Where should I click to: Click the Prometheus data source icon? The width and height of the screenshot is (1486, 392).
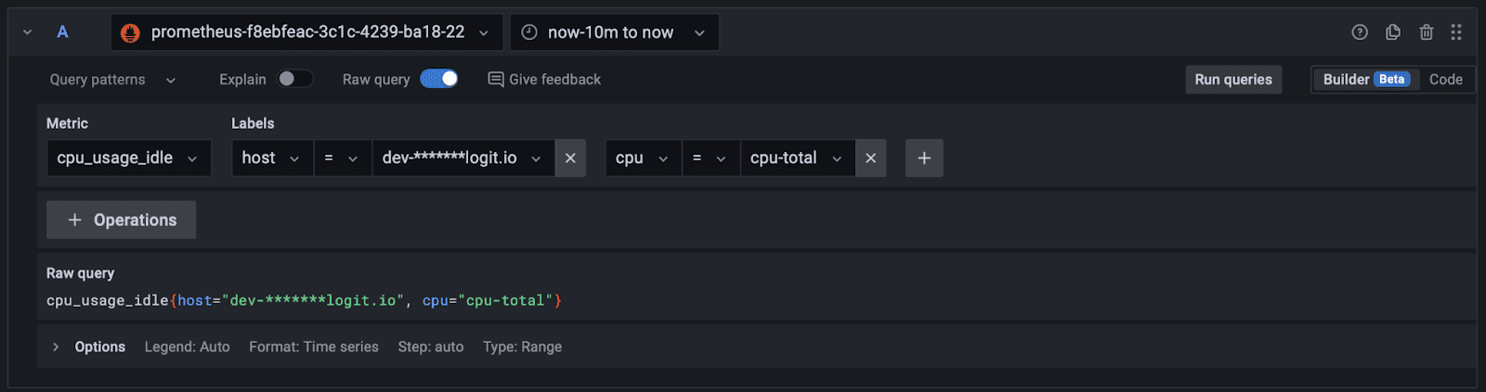tap(131, 32)
